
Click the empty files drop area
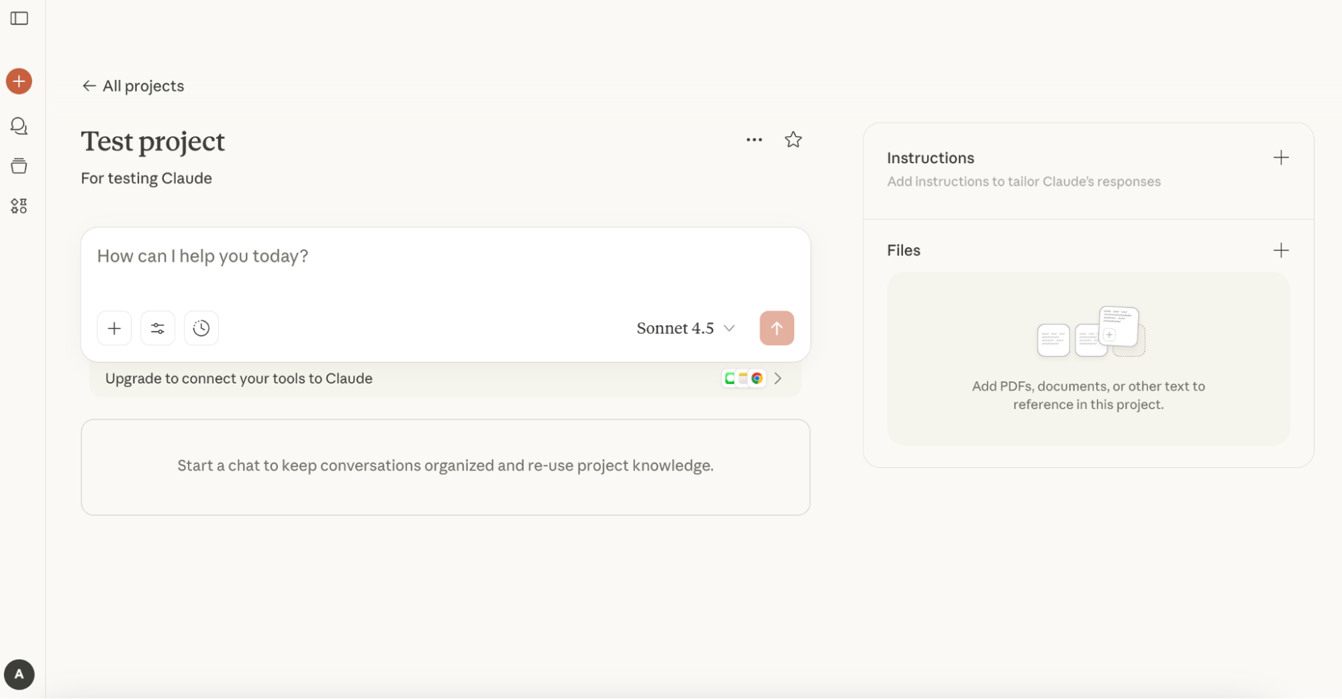1088,359
